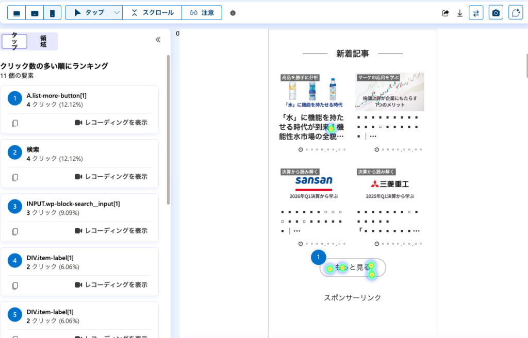The width and height of the screenshot is (528, 338).
Task: Collapse the left ranking panel
Action: (x=158, y=40)
